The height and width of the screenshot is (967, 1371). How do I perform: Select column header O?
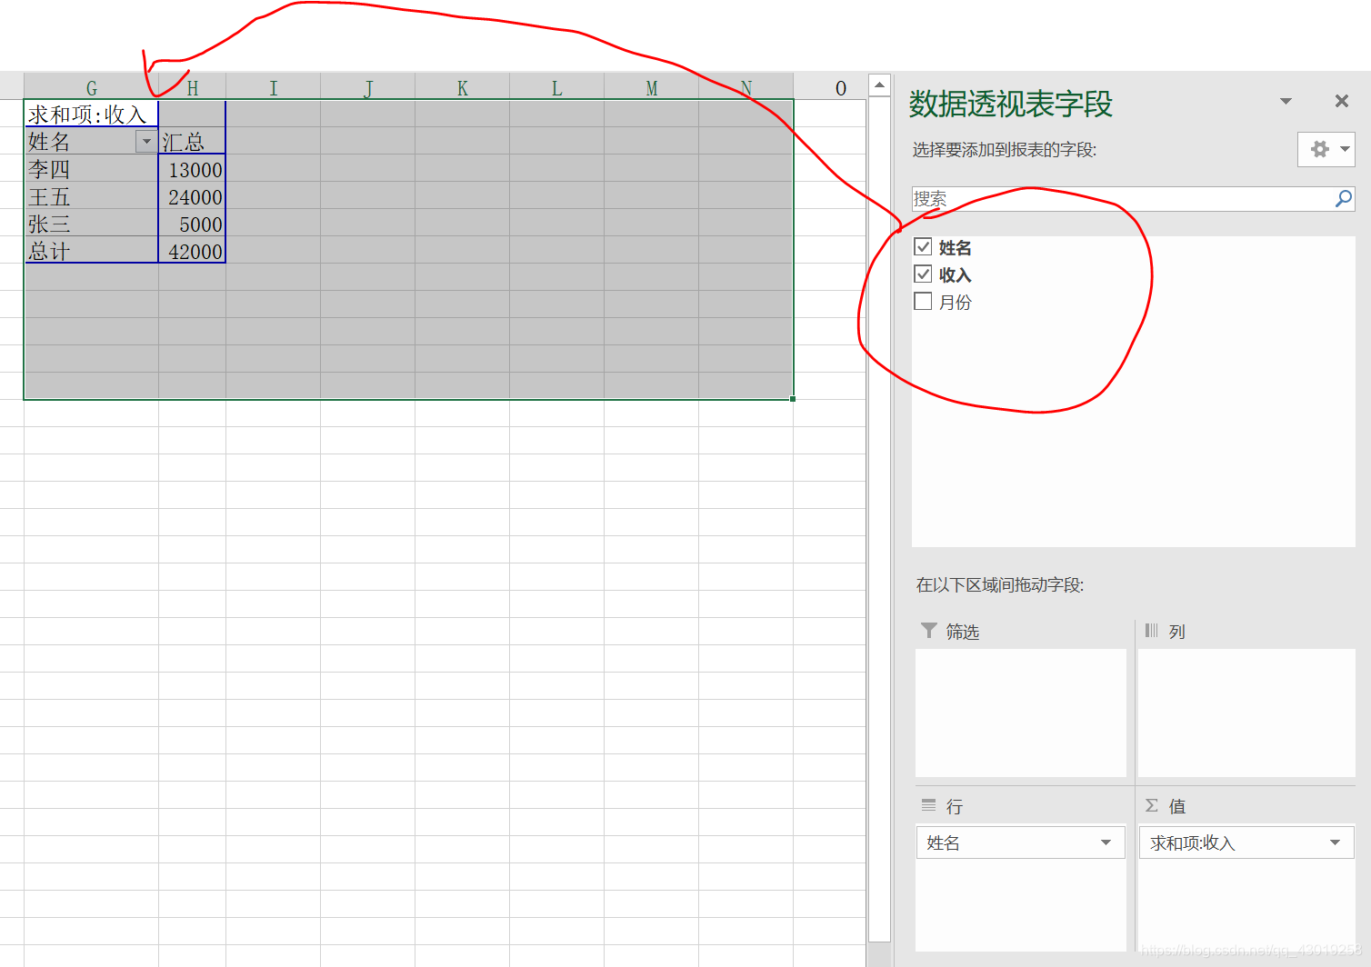pyautogui.click(x=840, y=87)
